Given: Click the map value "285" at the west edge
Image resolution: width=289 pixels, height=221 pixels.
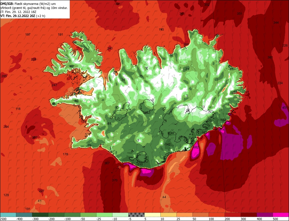Looking at the screenshot, I should 4,76.
